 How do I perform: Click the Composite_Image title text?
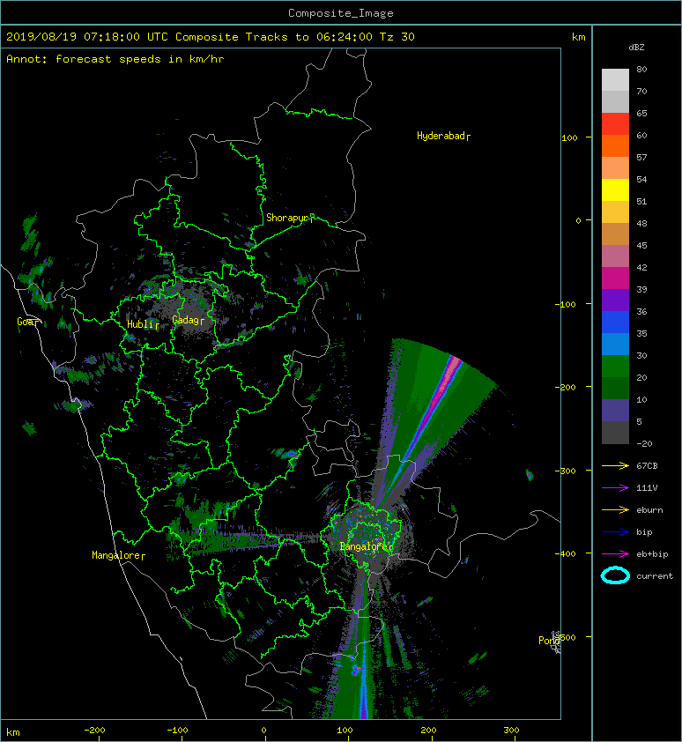click(341, 13)
